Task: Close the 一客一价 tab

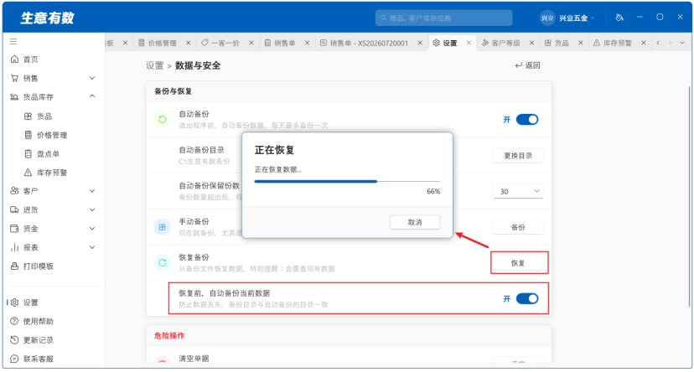Action: point(251,43)
